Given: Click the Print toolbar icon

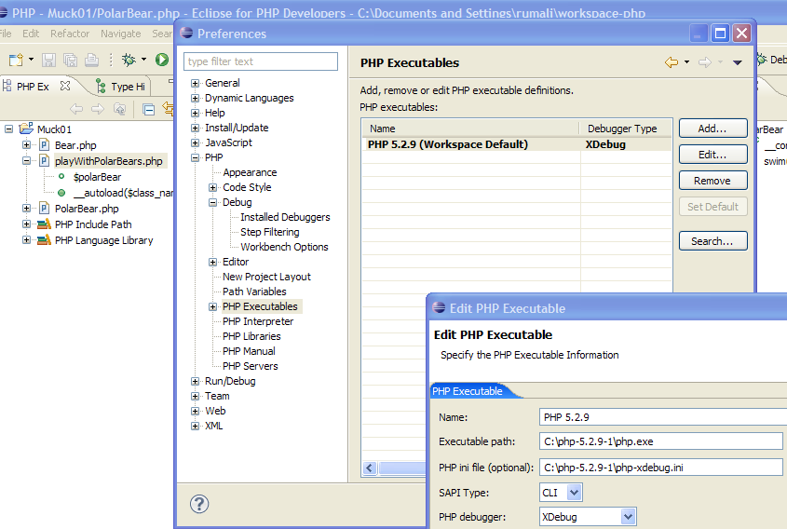Looking at the screenshot, I should (91, 61).
